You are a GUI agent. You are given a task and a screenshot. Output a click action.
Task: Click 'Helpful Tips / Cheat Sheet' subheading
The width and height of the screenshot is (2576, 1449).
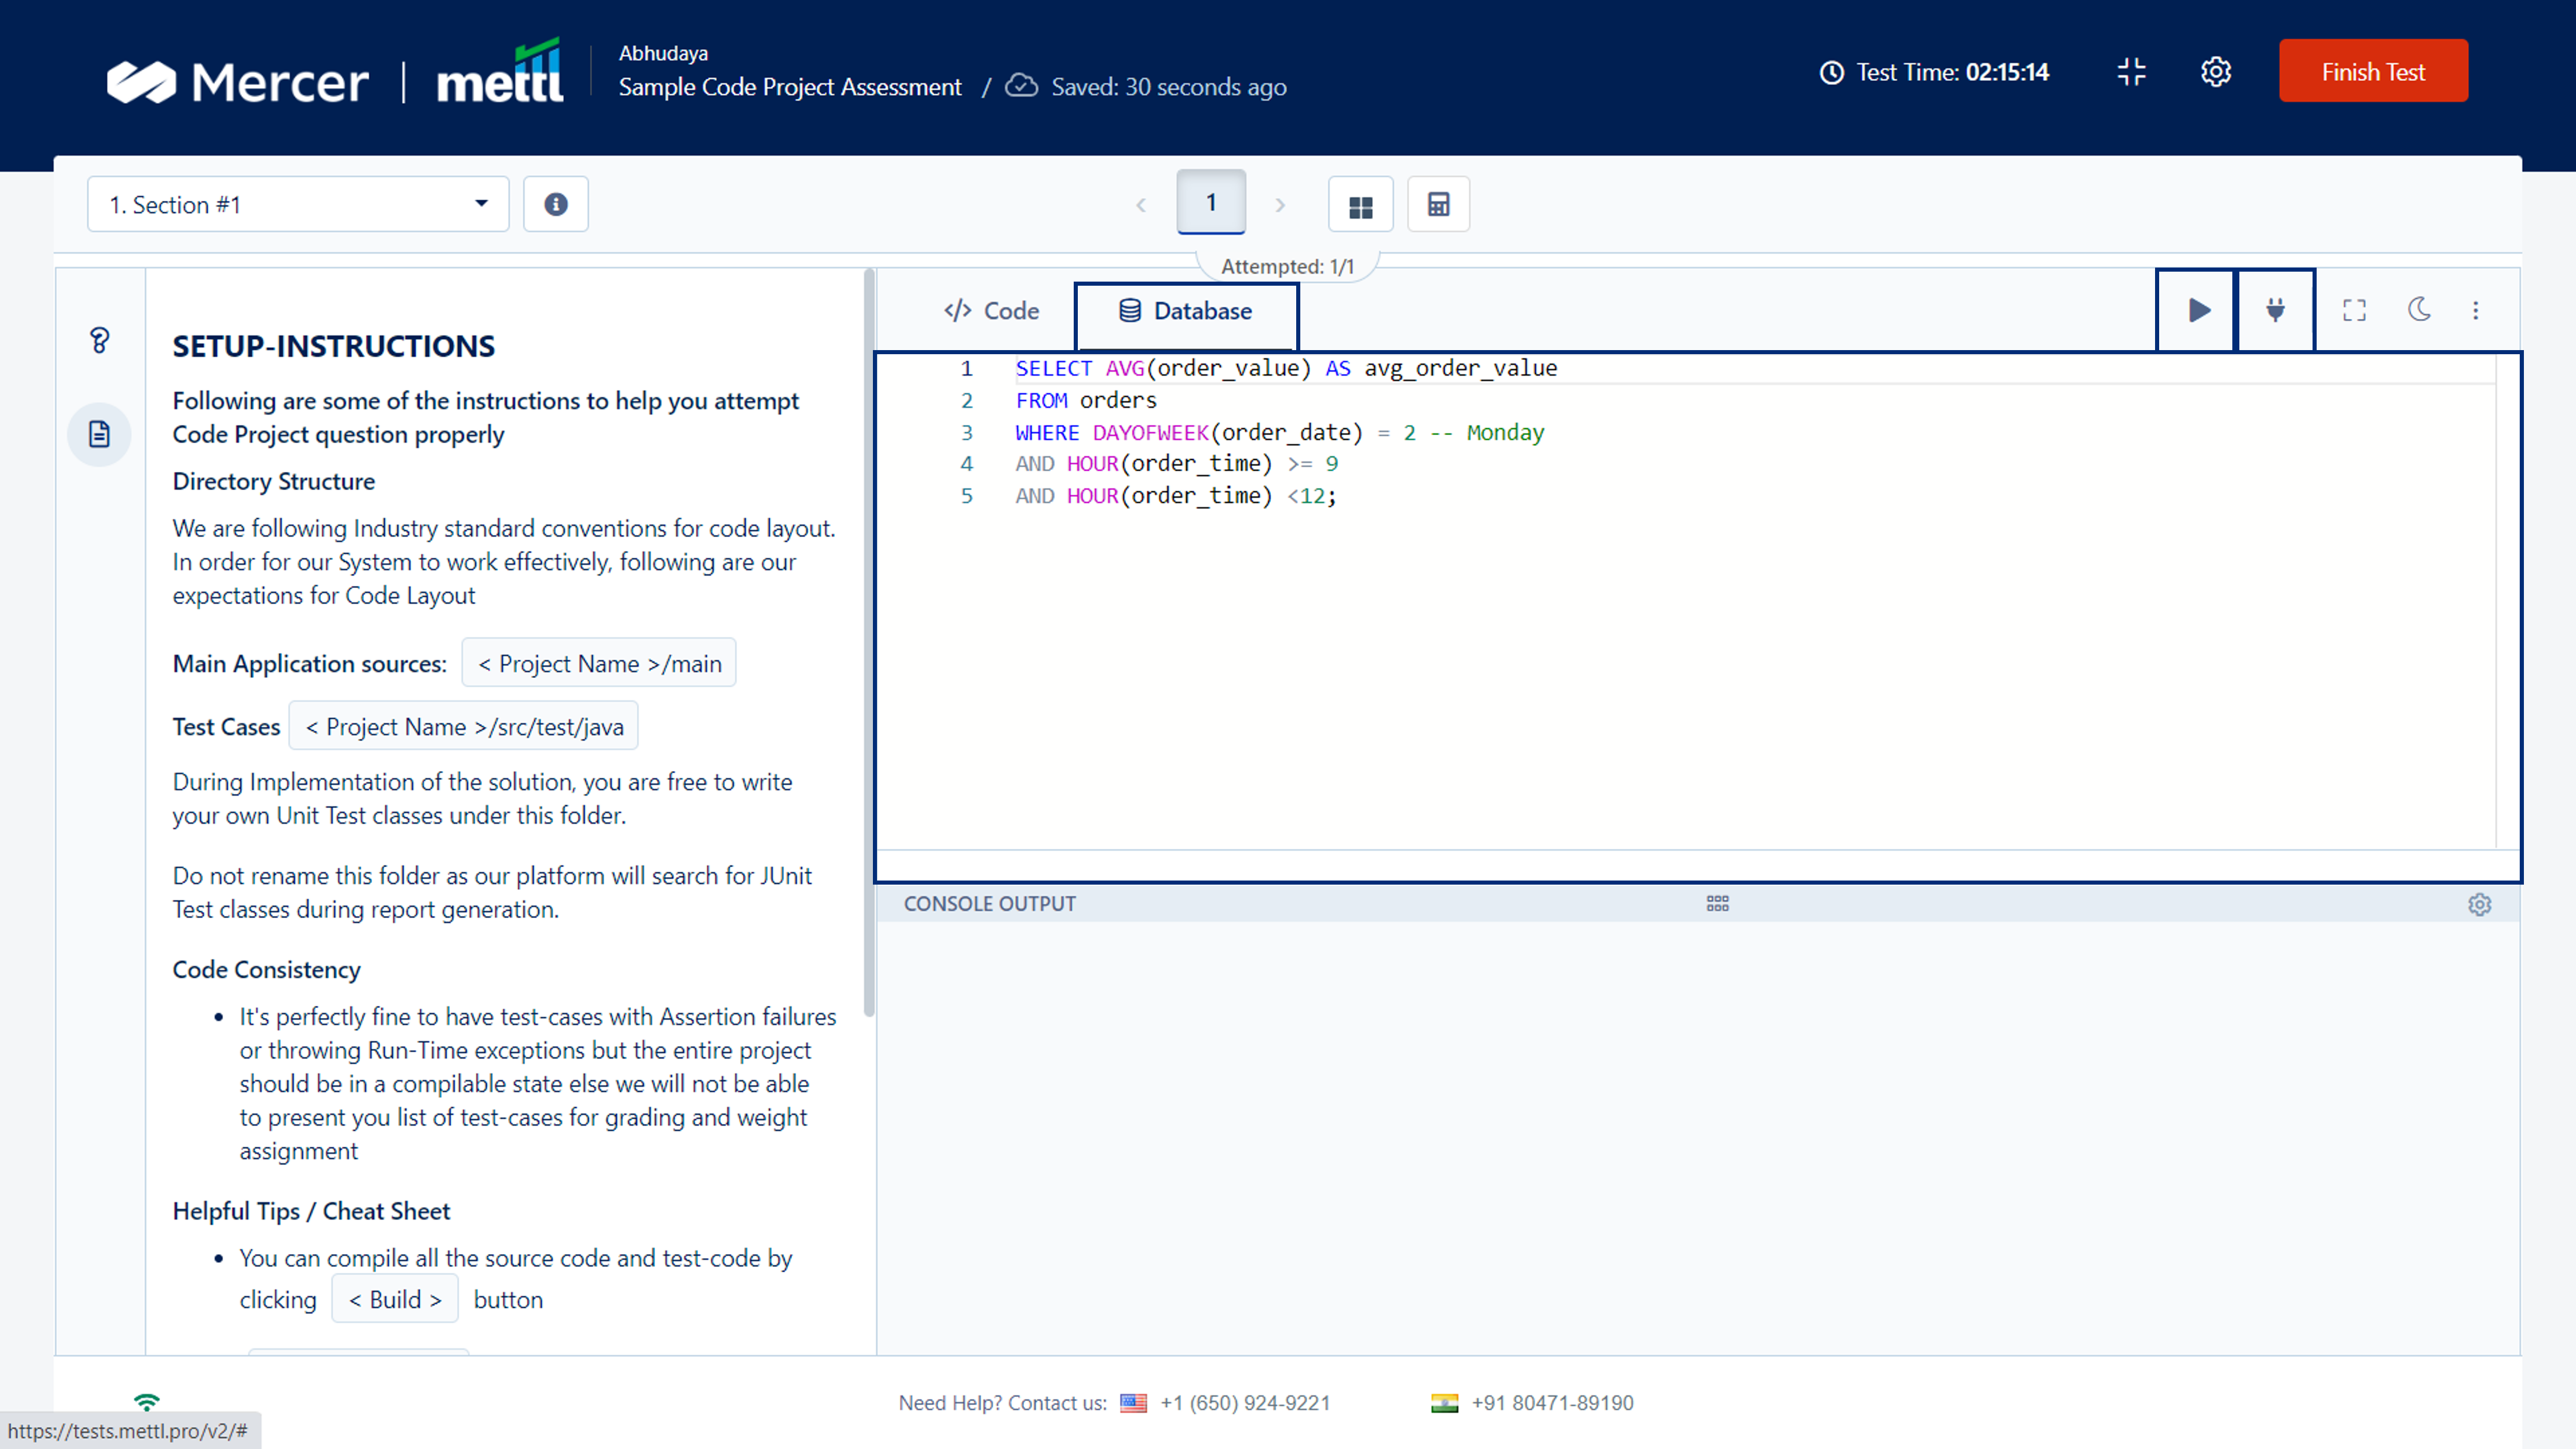coord(311,1211)
